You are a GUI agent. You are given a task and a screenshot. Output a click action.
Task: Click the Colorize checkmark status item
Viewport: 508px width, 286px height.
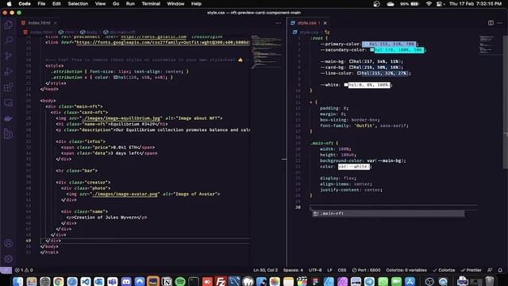point(444,270)
